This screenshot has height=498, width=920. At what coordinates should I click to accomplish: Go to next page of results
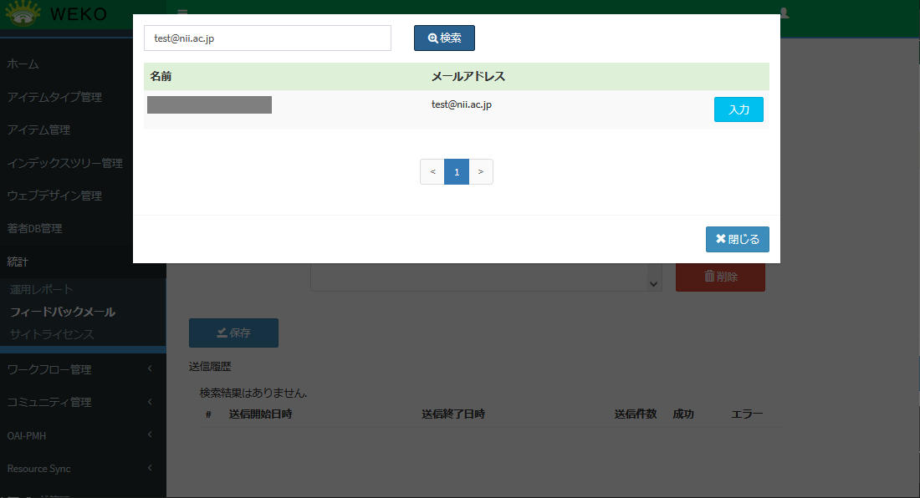click(480, 171)
